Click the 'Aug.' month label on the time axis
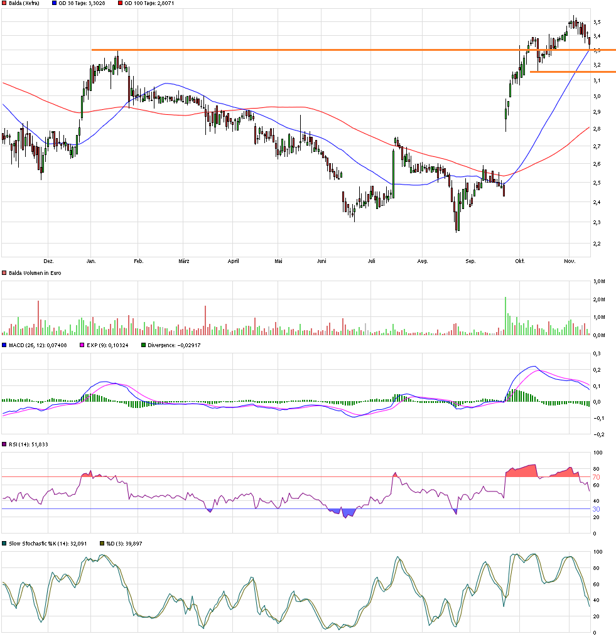 [423, 261]
